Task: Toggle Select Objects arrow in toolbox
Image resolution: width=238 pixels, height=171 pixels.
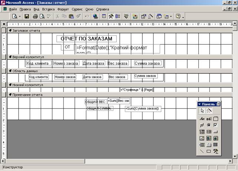Action: coord(202,110)
